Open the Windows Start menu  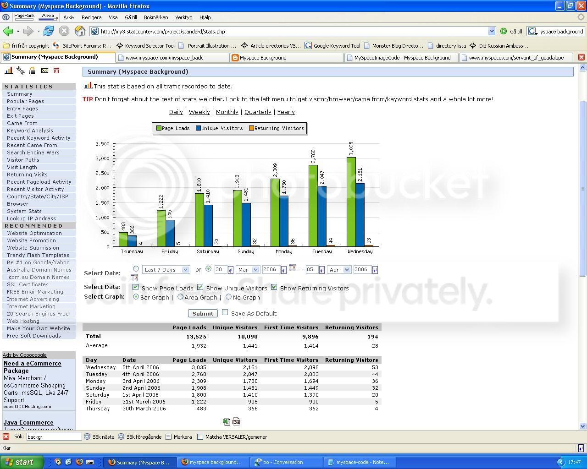tap(22, 462)
